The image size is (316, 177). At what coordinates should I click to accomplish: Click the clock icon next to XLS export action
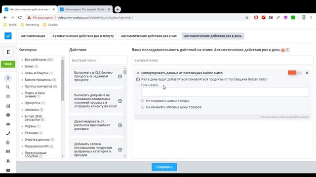[120, 76]
